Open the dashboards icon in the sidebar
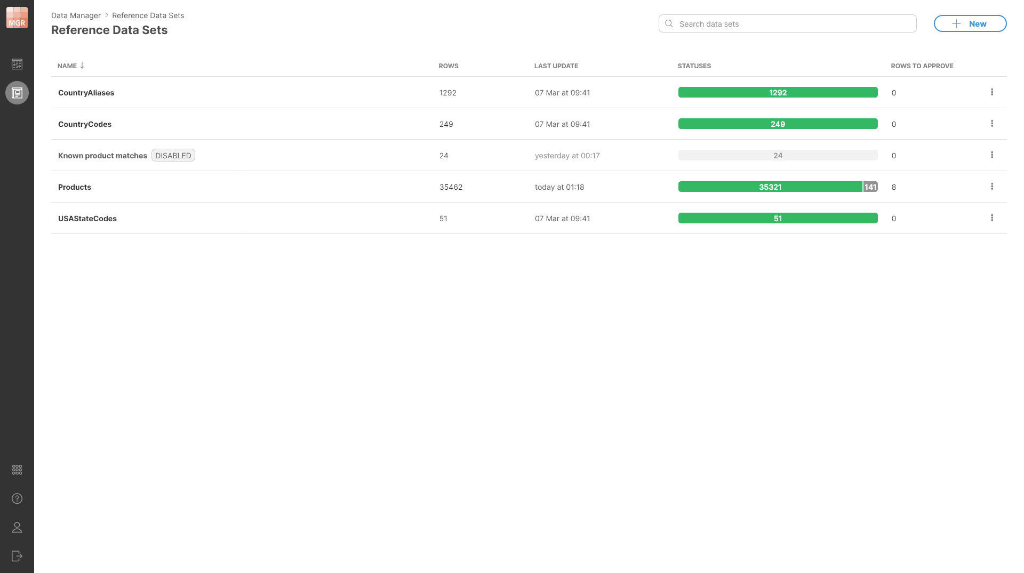The width and height of the screenshot is (1024, 573). (x=17, y=64)
